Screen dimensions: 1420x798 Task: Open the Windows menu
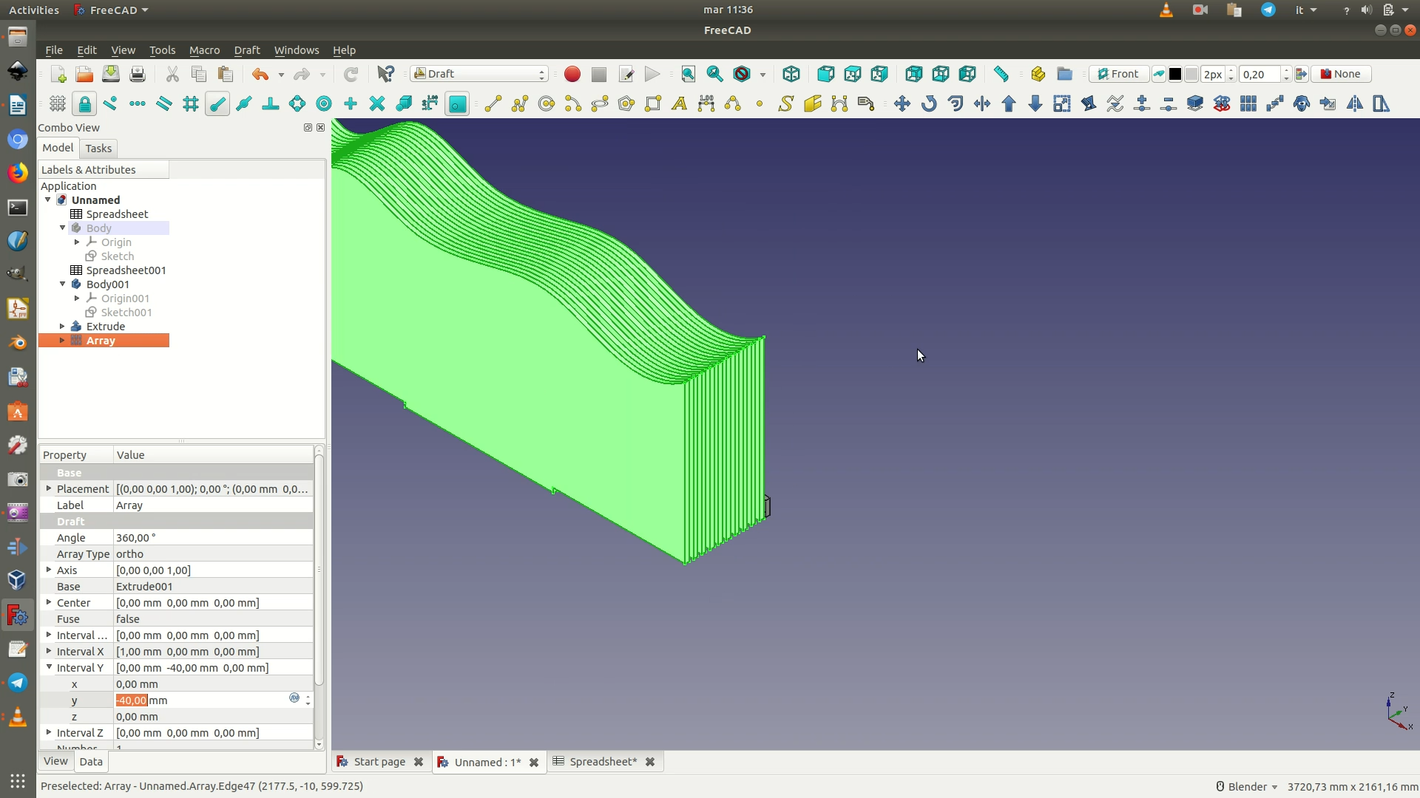click(297, 50)
